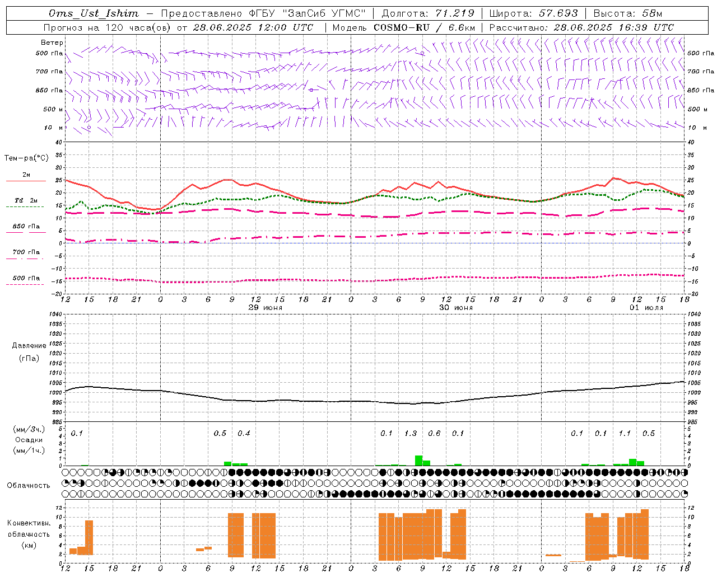Screen dimensions: 717x573
Task: Click the 1.3 precipitation amount value
Action: 411,434
